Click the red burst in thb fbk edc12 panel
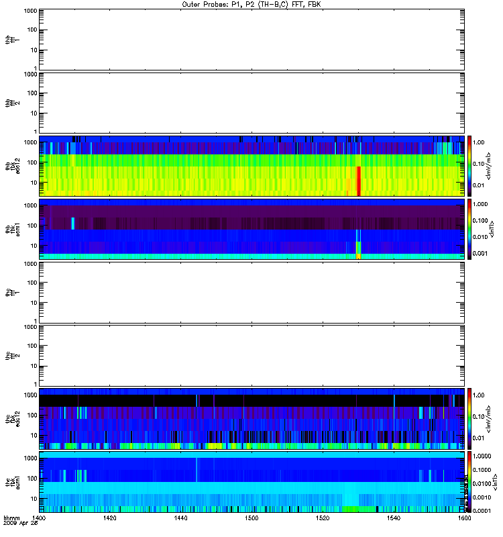503x537 pixels. [359, 181]
